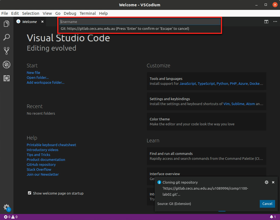The width and height of the screenshot is (280, 220).
Task: Click Join our Newsletter link
Action: 43,175
